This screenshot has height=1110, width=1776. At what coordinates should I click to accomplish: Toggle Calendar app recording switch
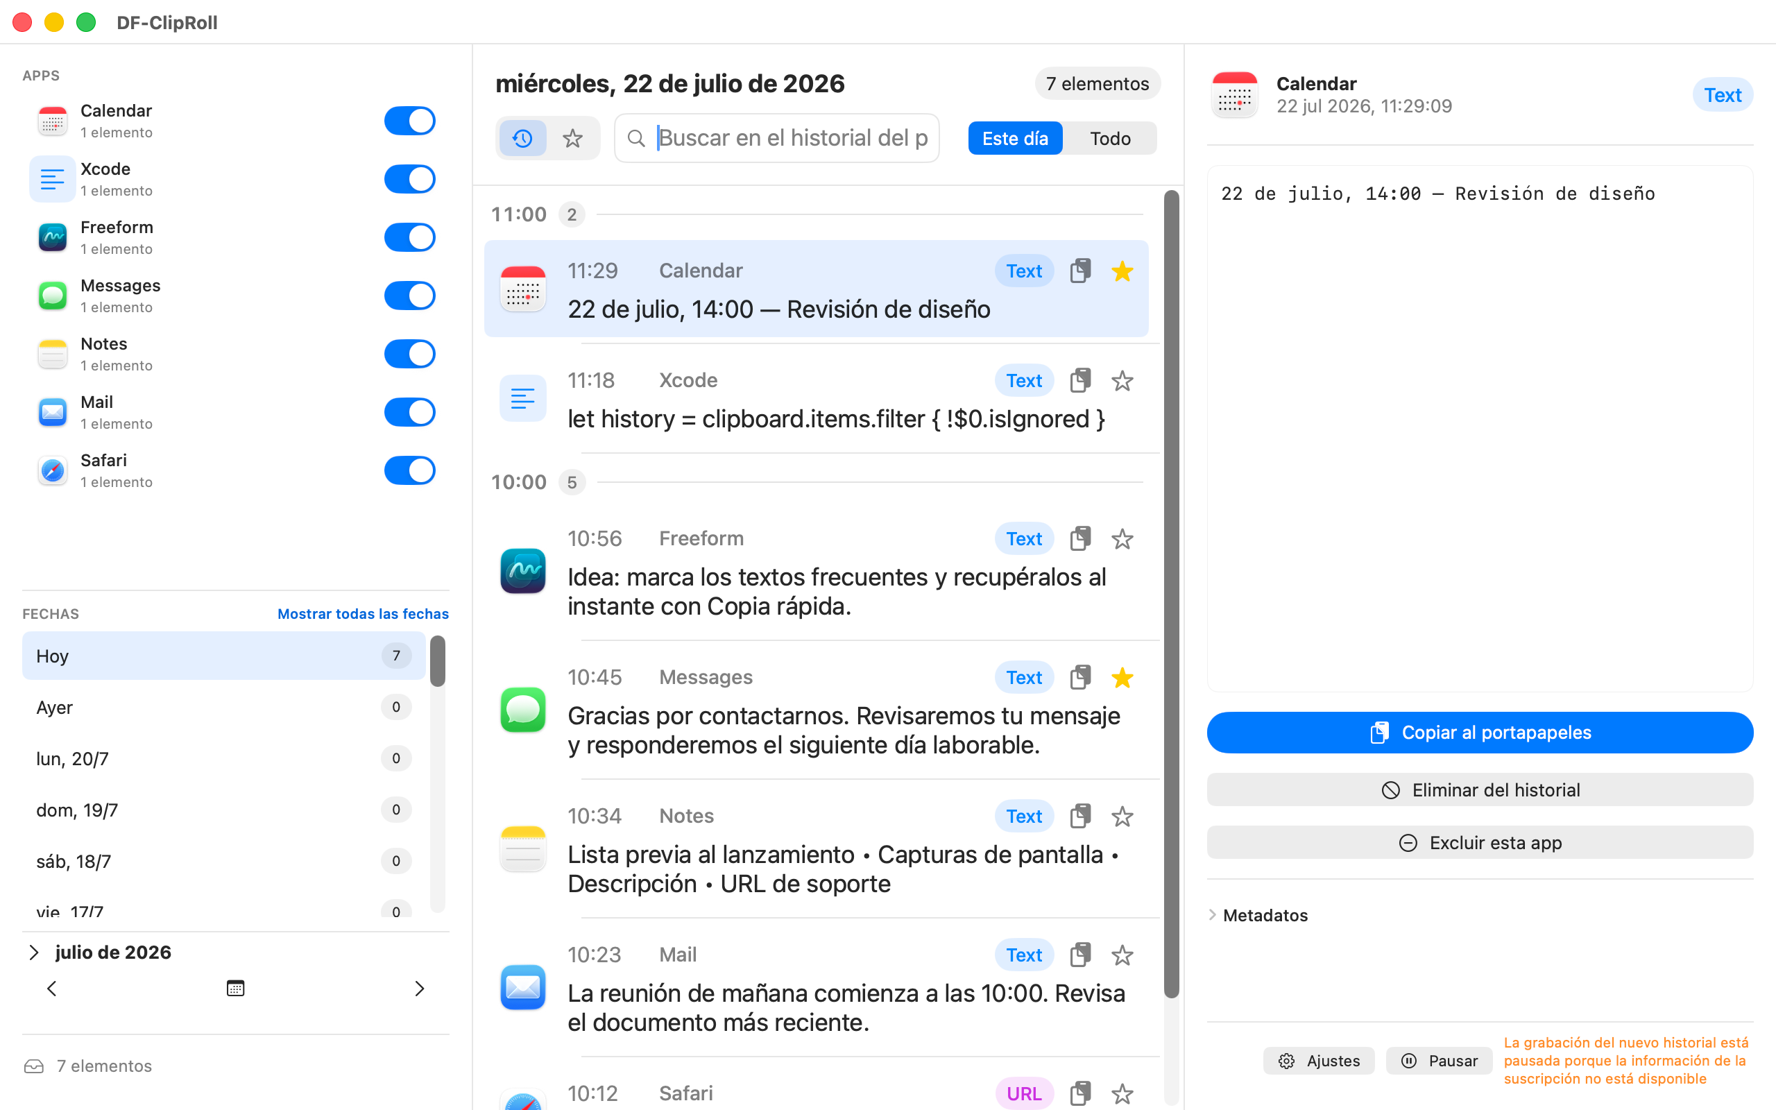click(x=409, y=121)
